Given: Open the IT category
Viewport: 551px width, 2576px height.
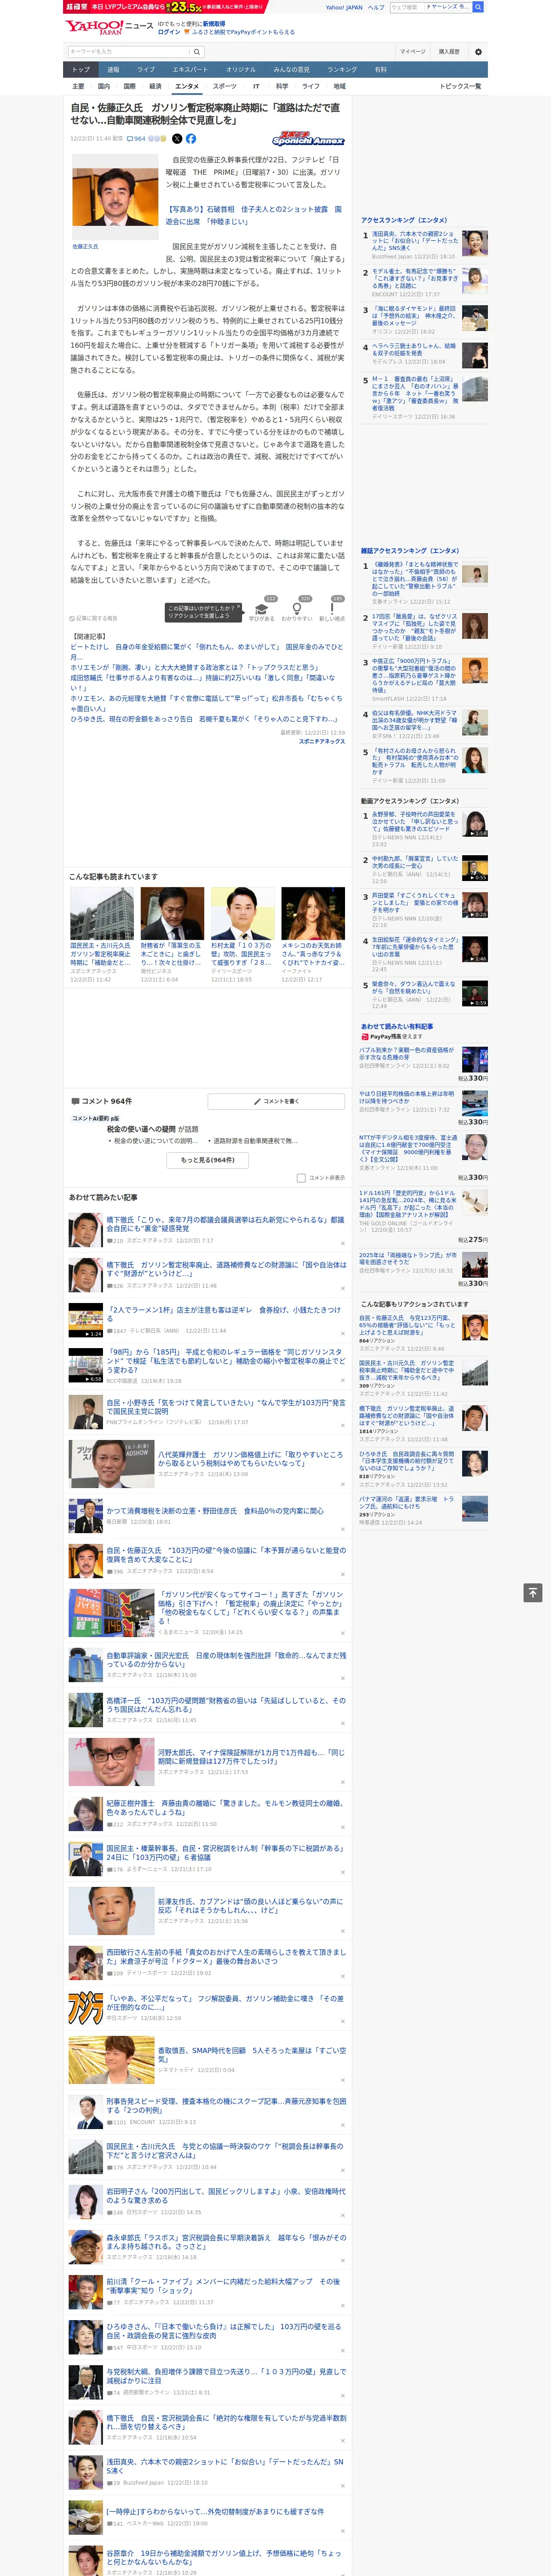Looking at the screenshot, I should 256,86.
